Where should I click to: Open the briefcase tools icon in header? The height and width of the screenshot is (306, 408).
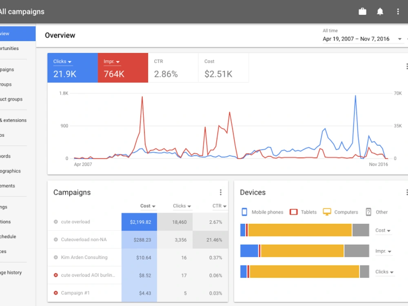[362, 11]
